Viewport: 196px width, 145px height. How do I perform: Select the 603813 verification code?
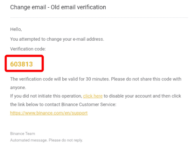click(x=21, y=64)
